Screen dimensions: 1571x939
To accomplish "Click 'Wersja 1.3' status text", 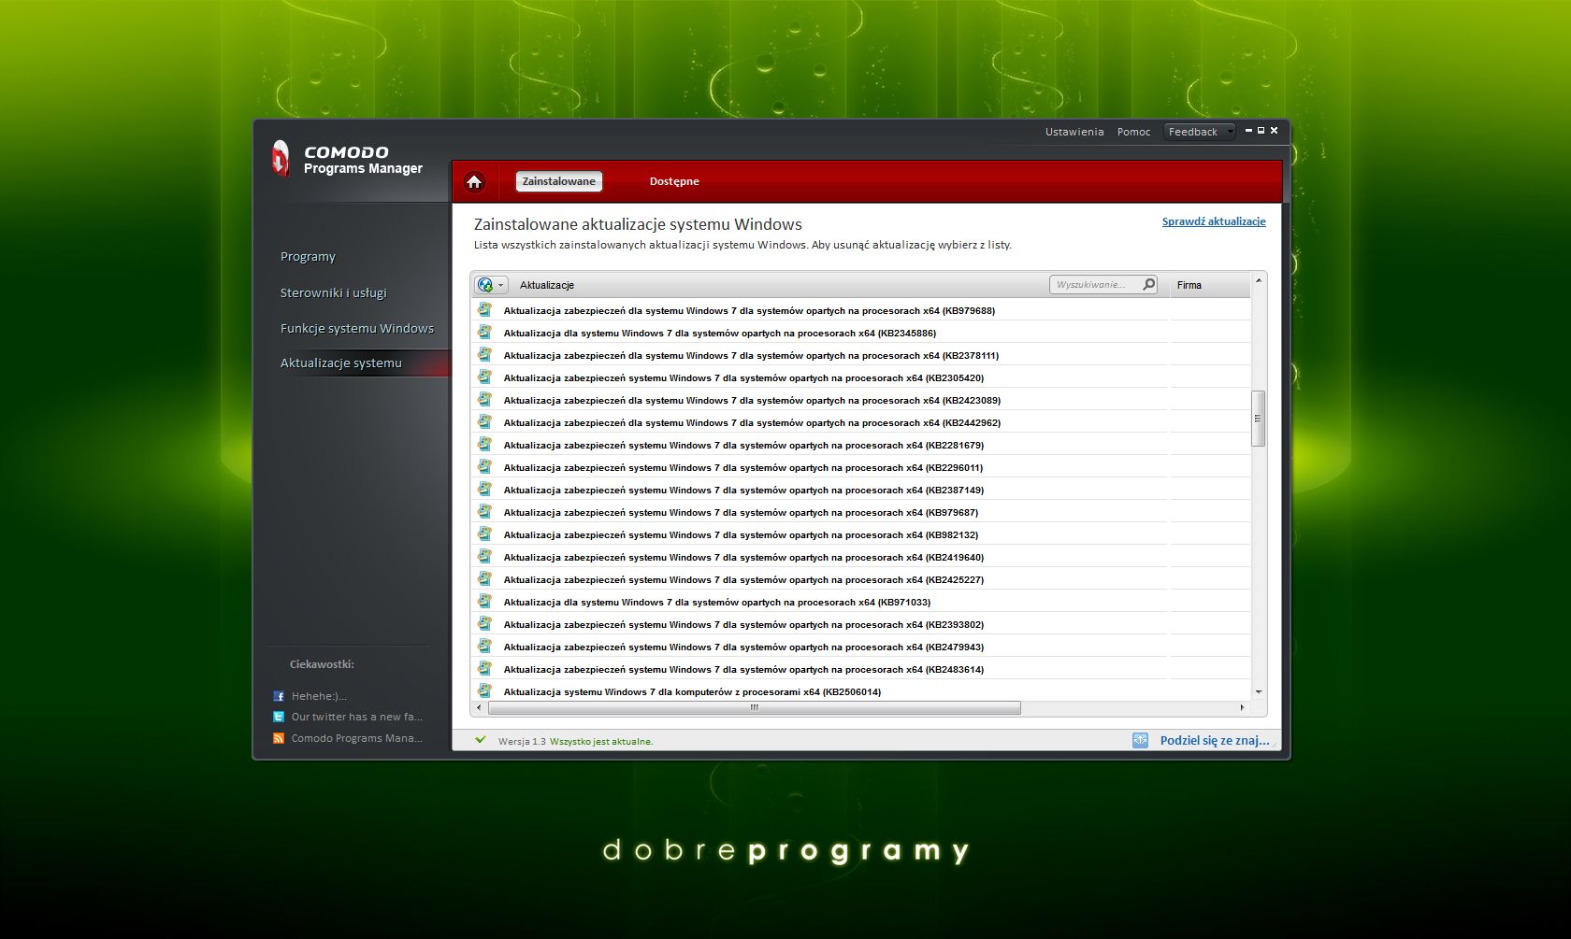I will (x=522, y=741).
